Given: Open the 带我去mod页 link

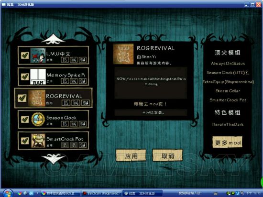Looking at the screenshot, I should coord(150,104).
